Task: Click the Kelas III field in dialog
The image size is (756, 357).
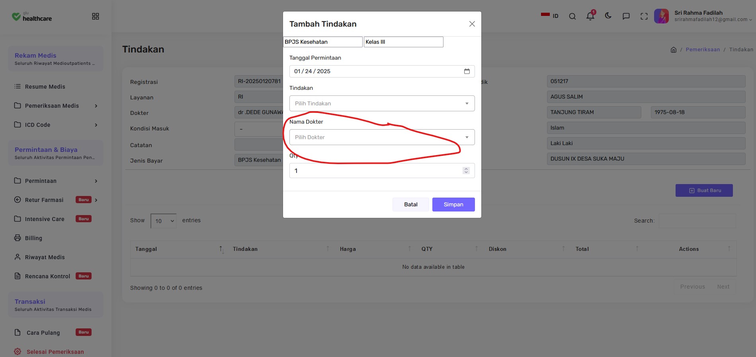Action: pyautogui.click(x=403, y=42)
